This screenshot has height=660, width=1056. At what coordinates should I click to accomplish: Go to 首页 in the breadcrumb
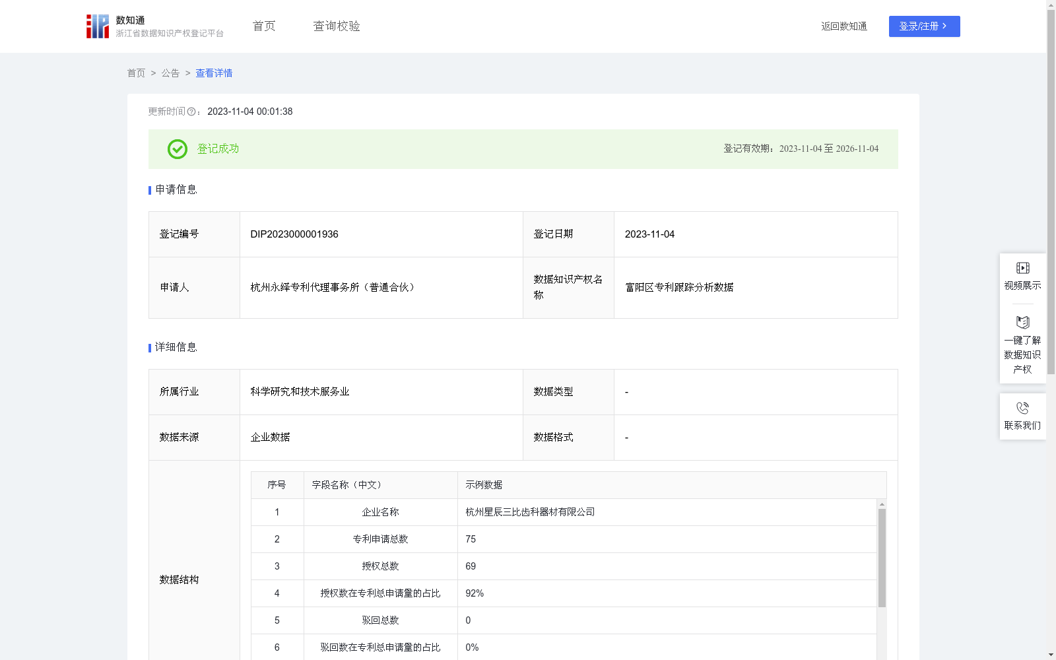coord(136,73)
